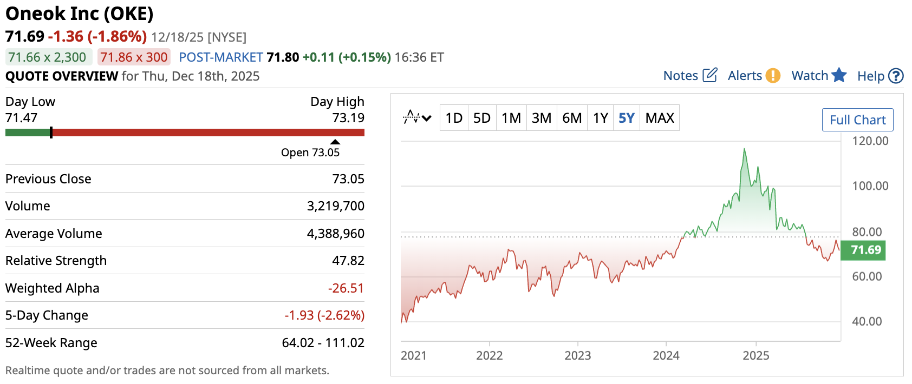Show the 3M chart period

[x=542, y=118]
